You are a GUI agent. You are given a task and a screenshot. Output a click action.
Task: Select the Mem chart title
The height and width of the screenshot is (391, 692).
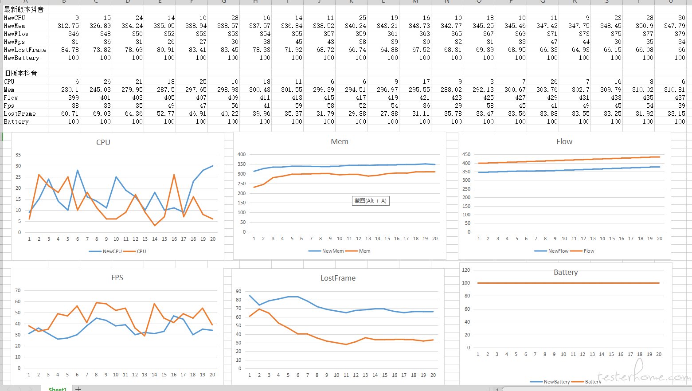pos(340,141)
